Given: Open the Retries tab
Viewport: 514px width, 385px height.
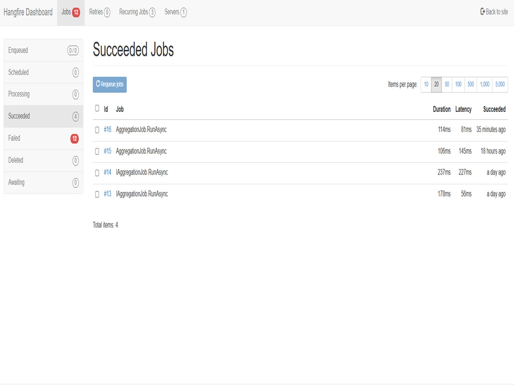Looking at the screenshot, I should point(100,12).
